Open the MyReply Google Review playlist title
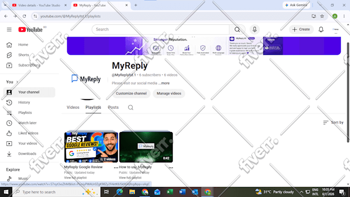 (83, 167)
